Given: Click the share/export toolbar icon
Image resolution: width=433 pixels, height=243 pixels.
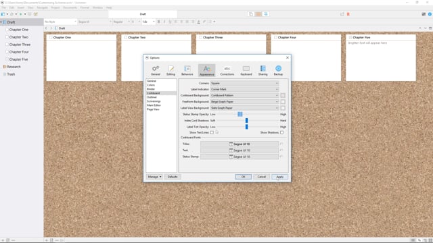Looking at the screenshot, I should pyautogui.click(x=342, y=14).
